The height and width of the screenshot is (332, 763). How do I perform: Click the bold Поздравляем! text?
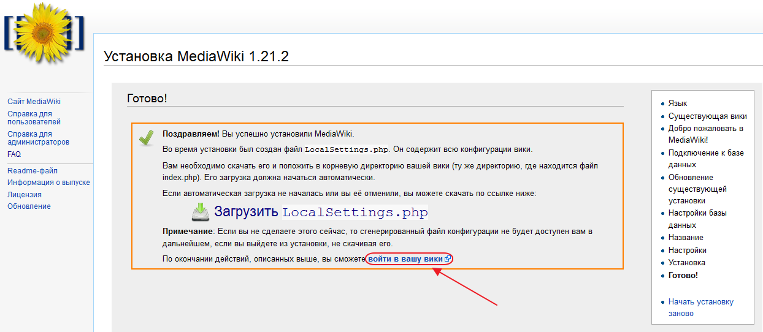click(191, 134)
